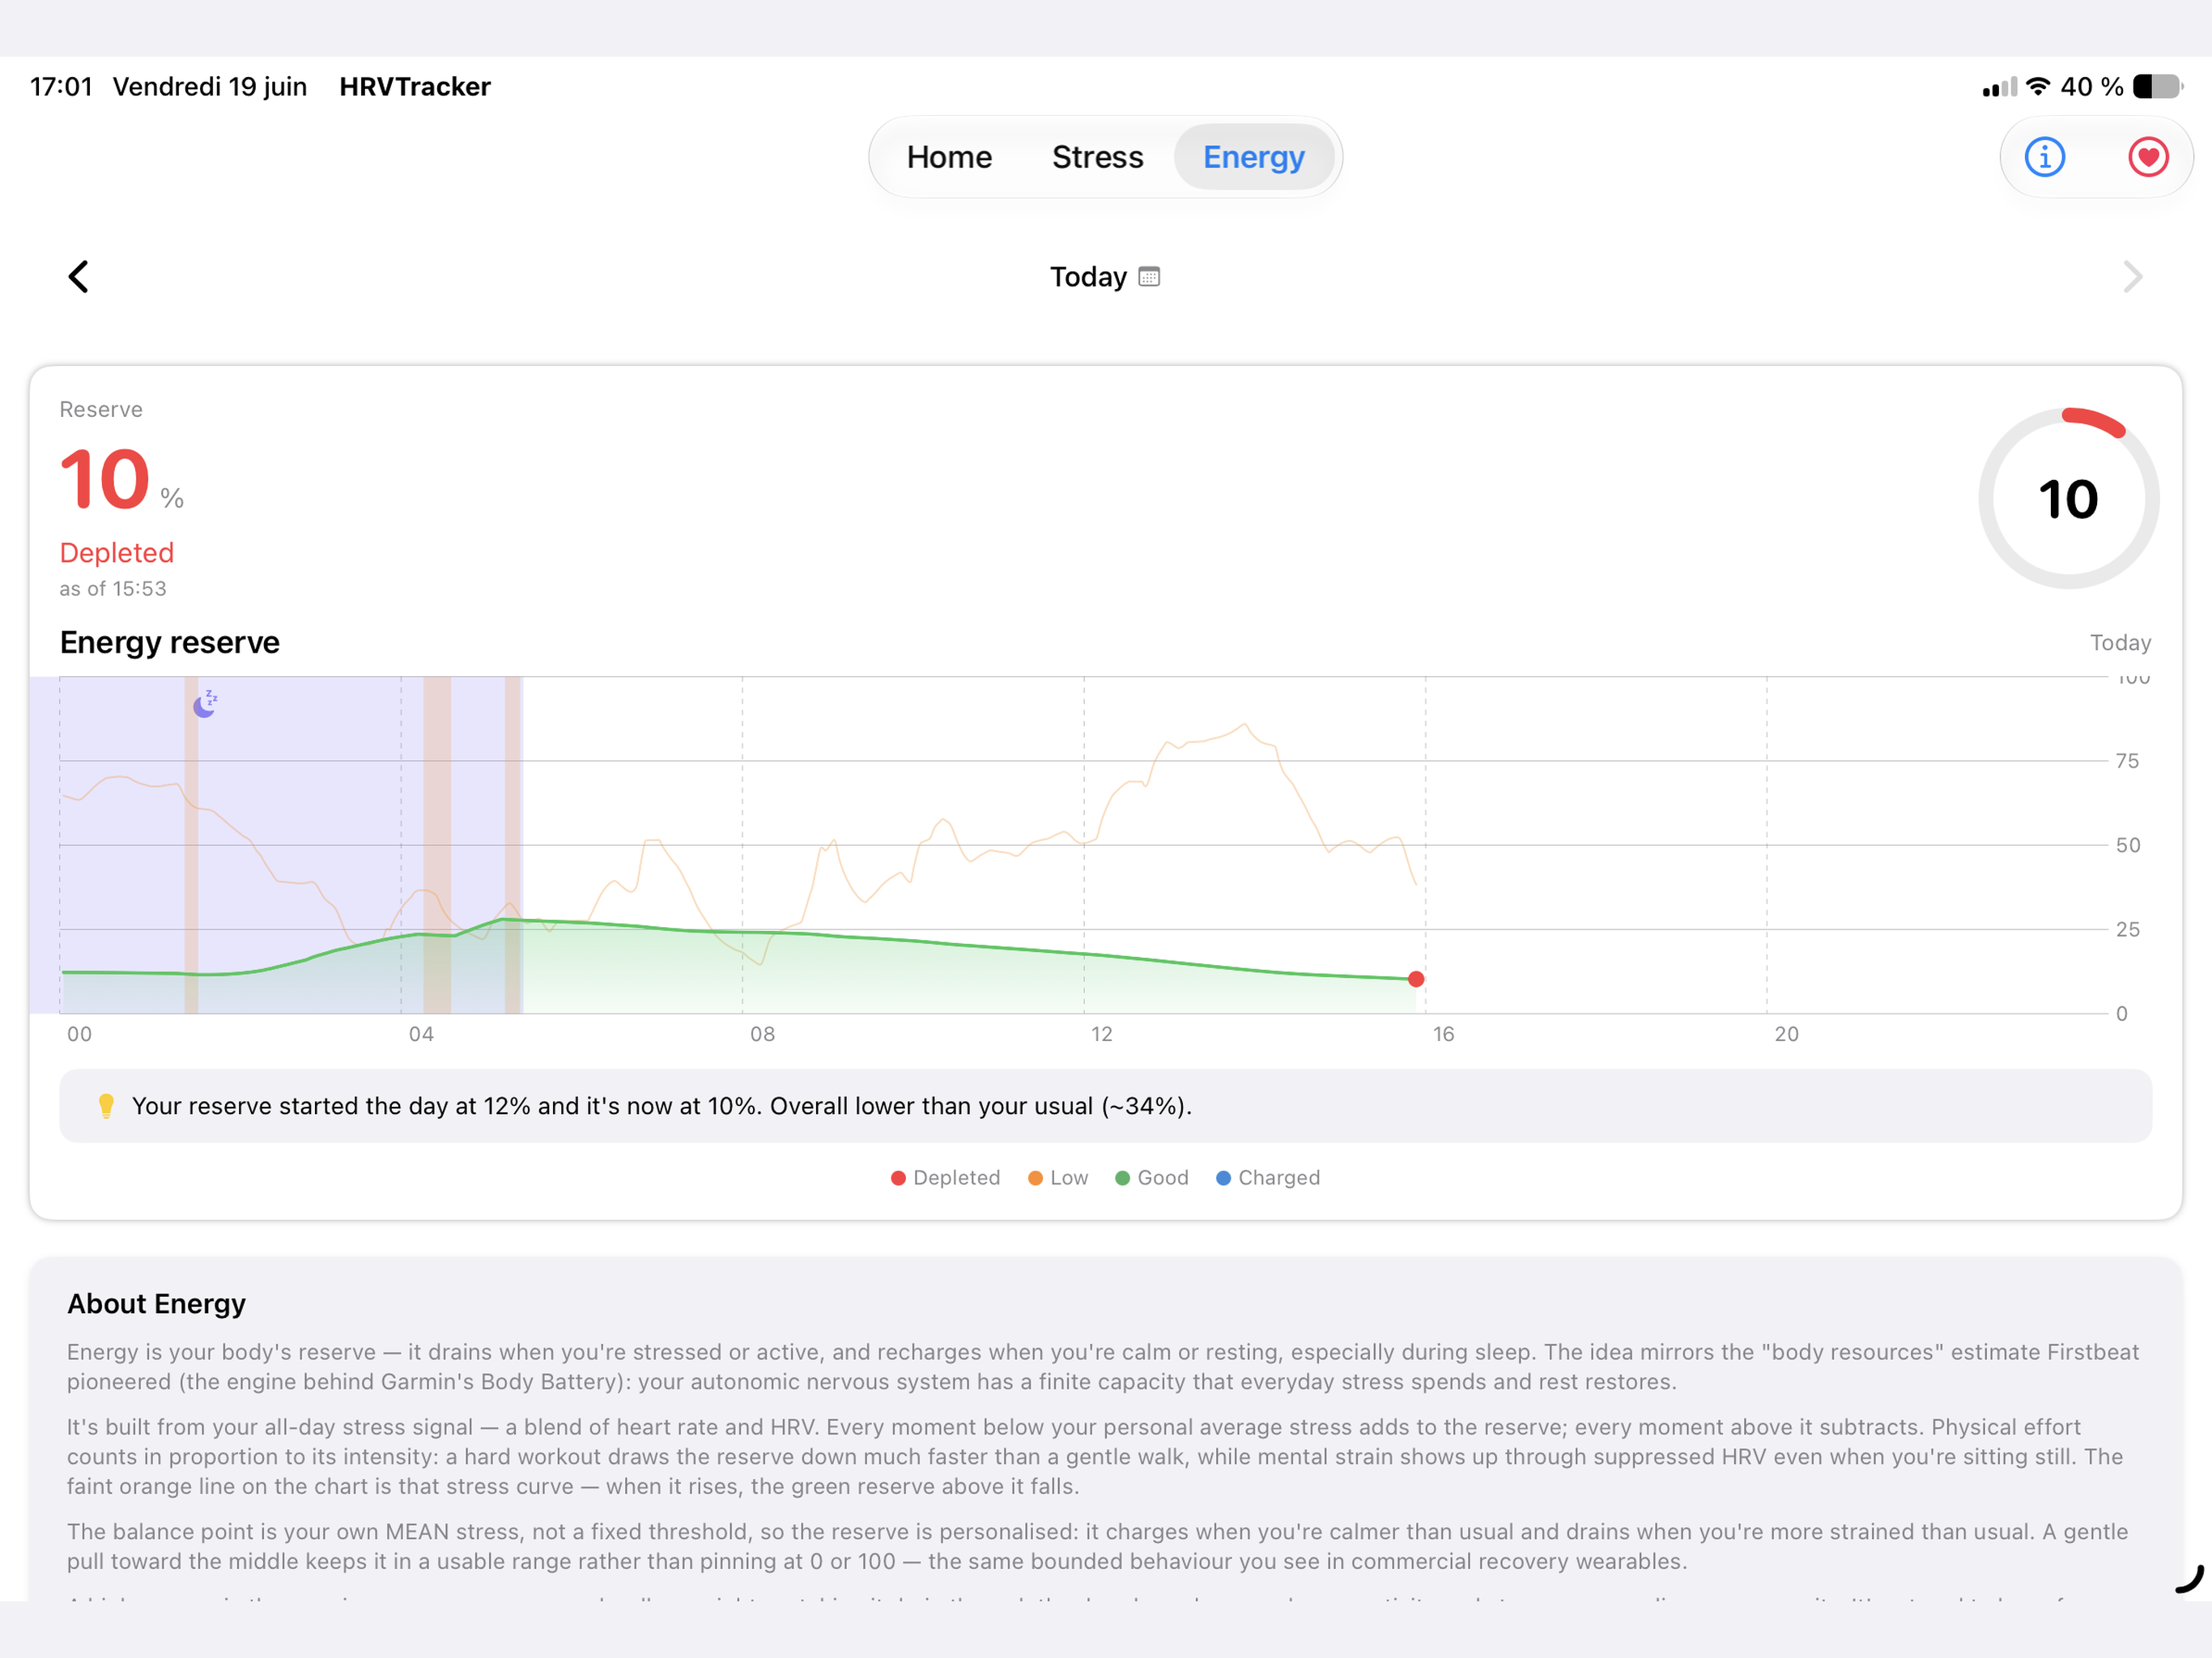
Task: Advance to next day with forward chevron
Action: (2132, 277)
